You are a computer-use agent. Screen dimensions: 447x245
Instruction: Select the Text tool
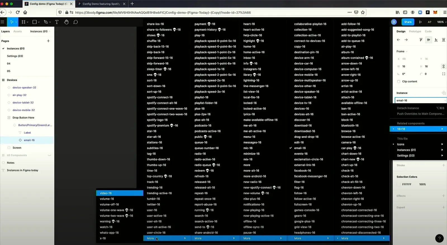click(57, 22)
